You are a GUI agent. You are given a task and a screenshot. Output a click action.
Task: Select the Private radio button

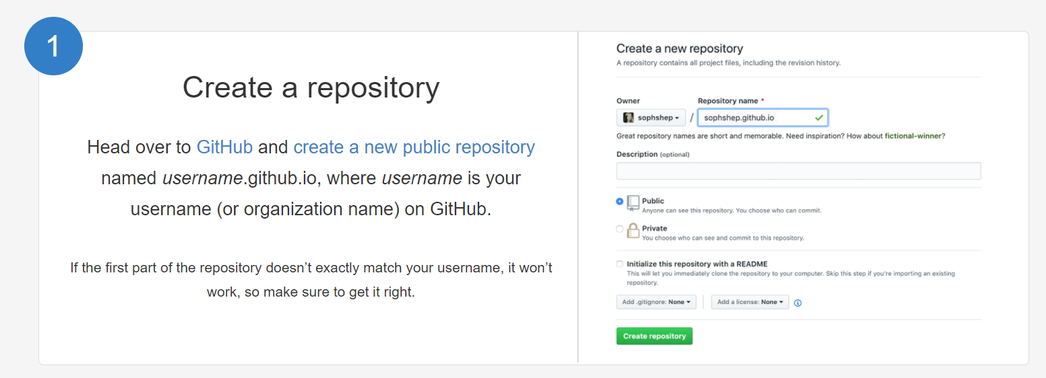click(x=620, y=229)
